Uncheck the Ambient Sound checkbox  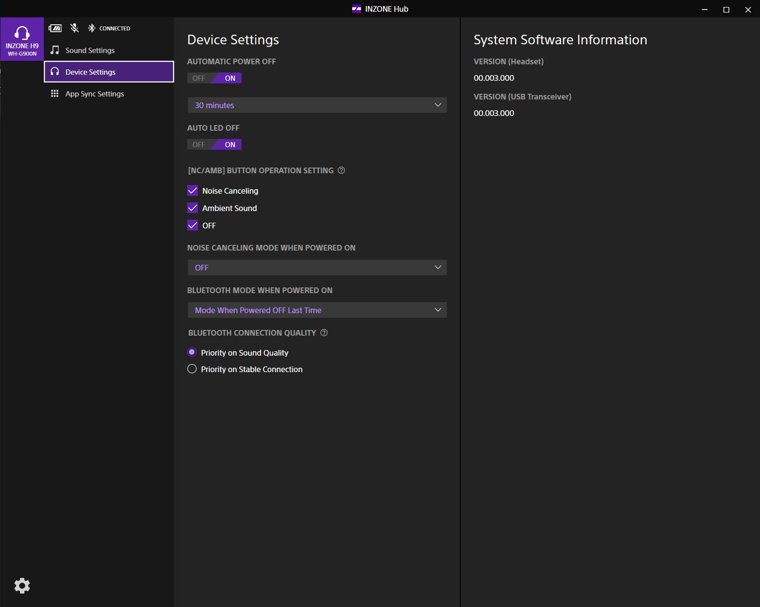(x=192, y=208)
